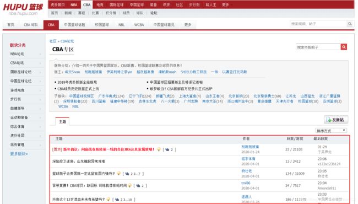
Task: Click 更多版块 link in sidebar
Action: (x=19, y=154)
